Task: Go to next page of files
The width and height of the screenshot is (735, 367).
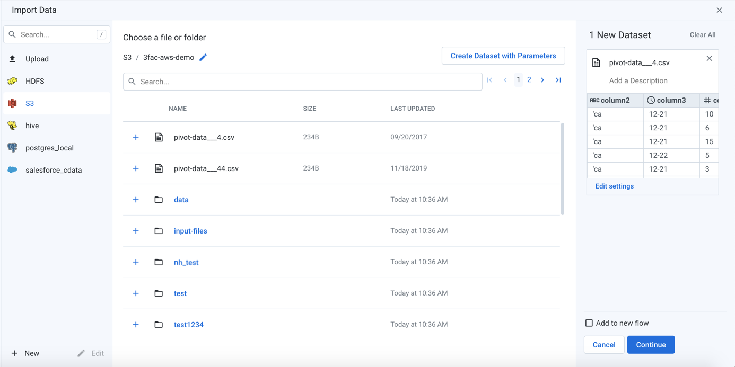Action: coord(542,80)
